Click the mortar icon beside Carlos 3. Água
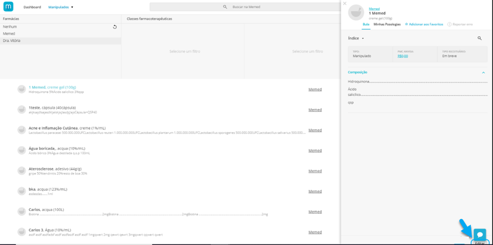The image size is (493, 245). coord(21,232)
